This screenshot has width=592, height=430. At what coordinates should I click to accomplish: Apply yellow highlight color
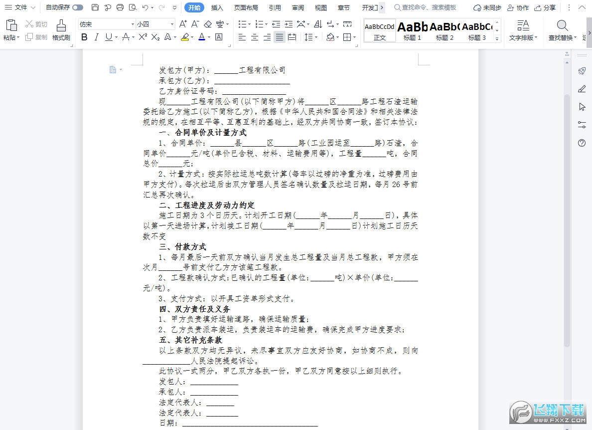coord(185,37)
